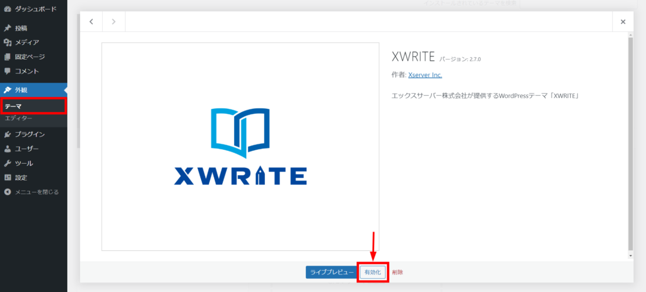Click the 有効化 button
This screenshot has width=646, height=292.
pyautogui.click(x=373, y=272)
